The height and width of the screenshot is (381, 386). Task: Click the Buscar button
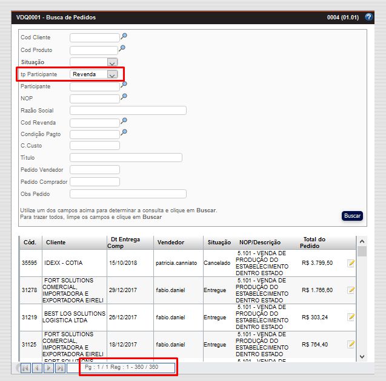[x=352, y=216]
